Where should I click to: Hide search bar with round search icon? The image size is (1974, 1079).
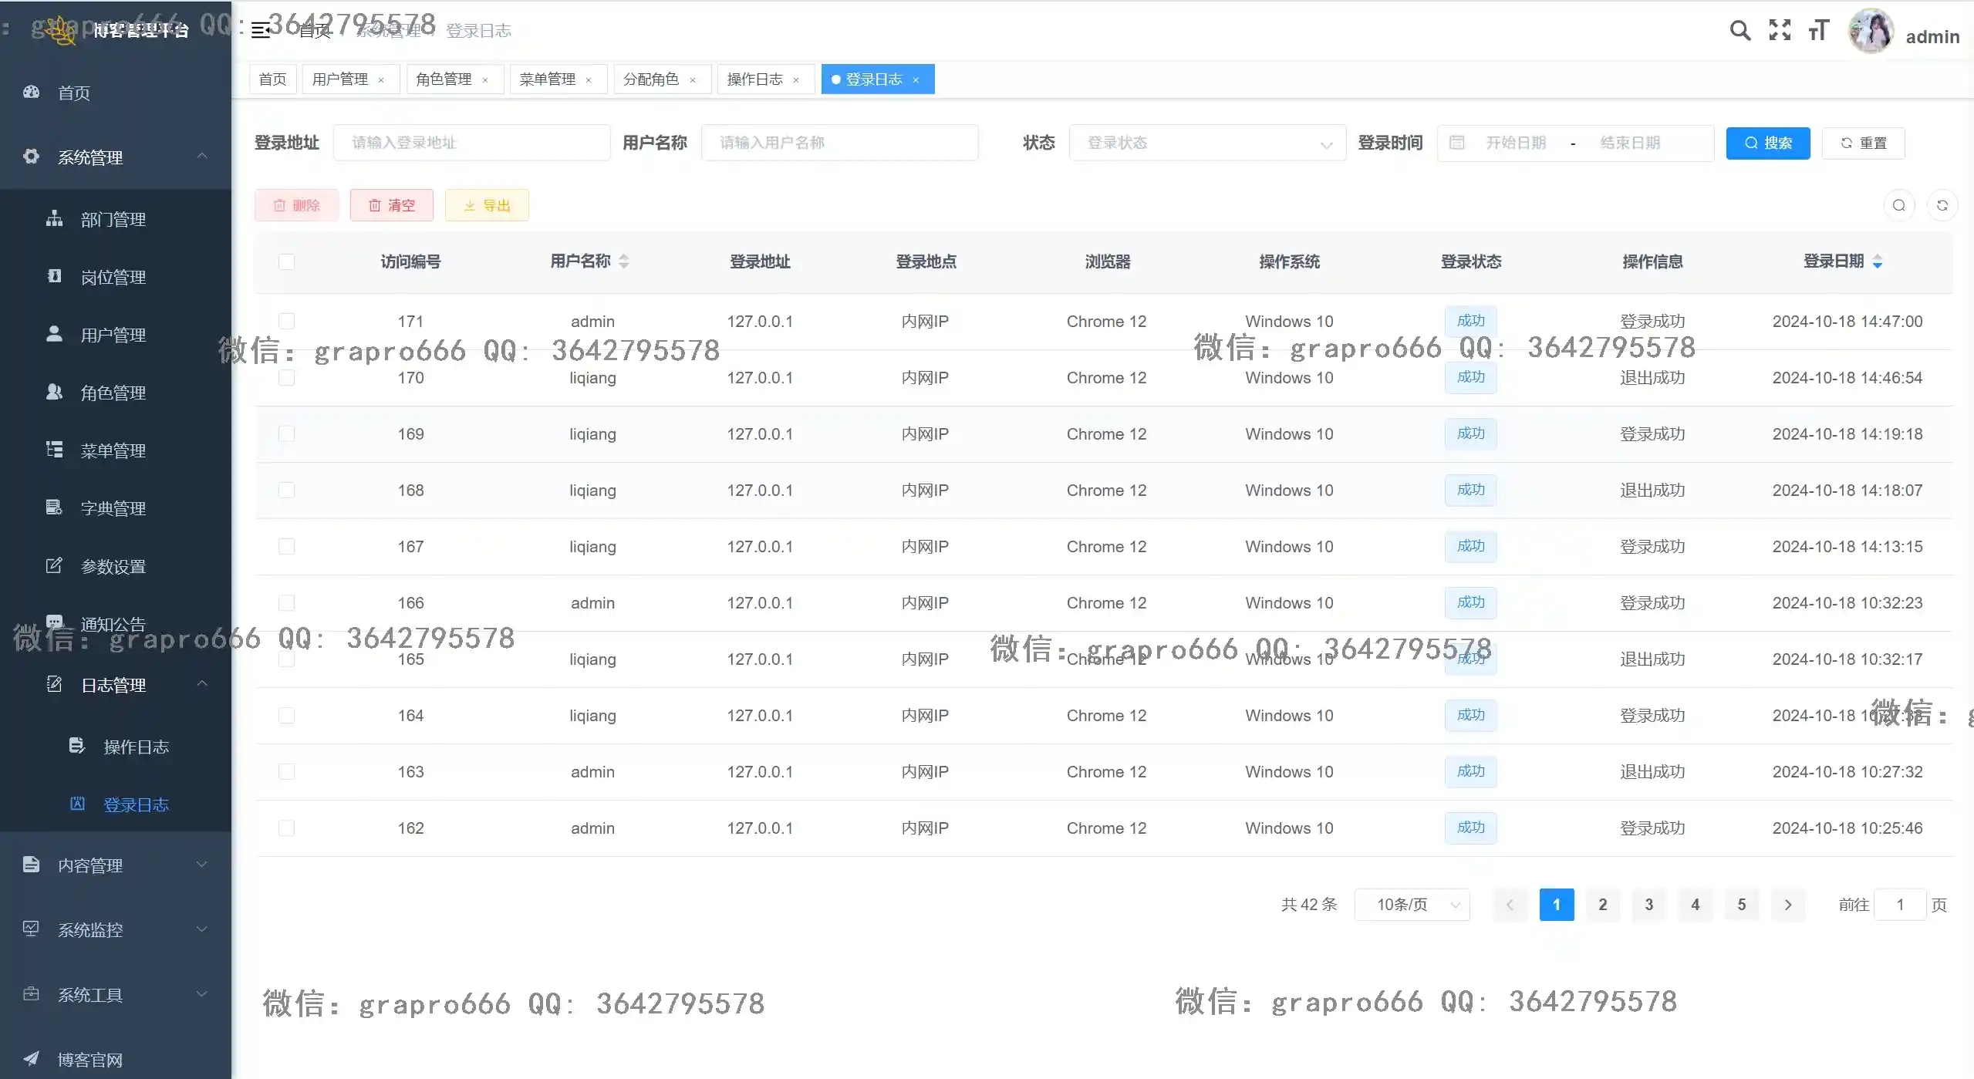tap(1898, 206)
